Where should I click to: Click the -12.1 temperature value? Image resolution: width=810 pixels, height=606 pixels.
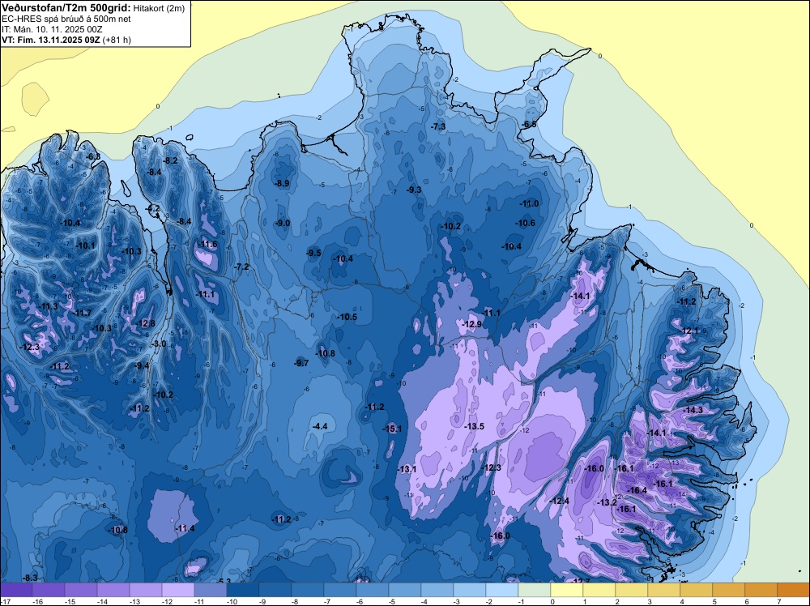click(x=688, y=331)
